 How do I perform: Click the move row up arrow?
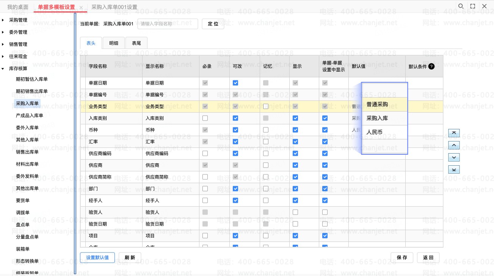[x=454, y=145]
